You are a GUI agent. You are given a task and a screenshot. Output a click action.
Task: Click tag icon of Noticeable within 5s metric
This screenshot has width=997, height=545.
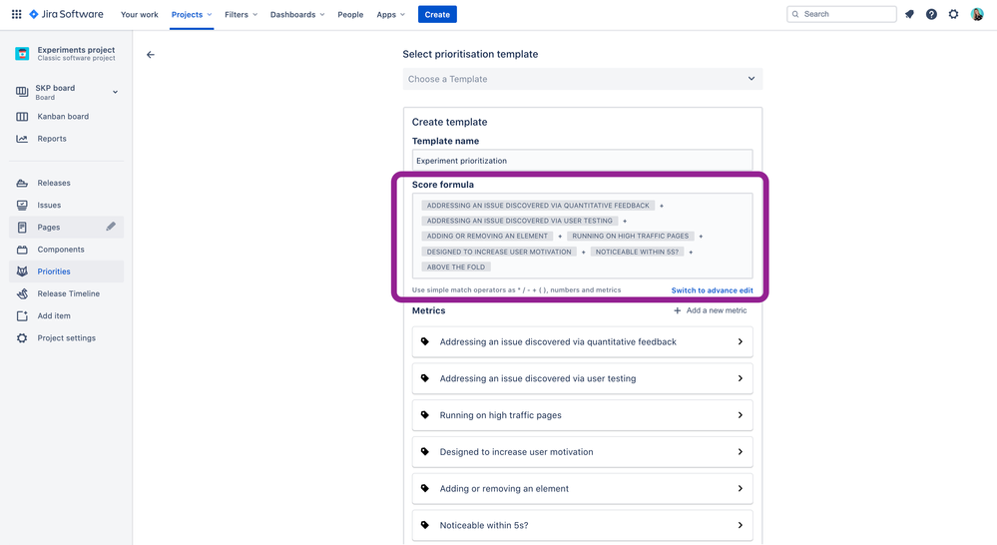(425, 525)
